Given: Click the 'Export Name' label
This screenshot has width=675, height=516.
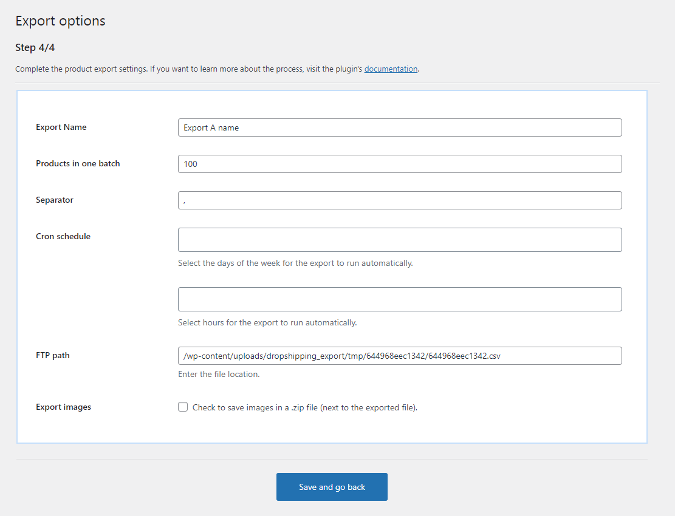Looking at the screenshot, I should pyautogui.click(x=61, y=127).
